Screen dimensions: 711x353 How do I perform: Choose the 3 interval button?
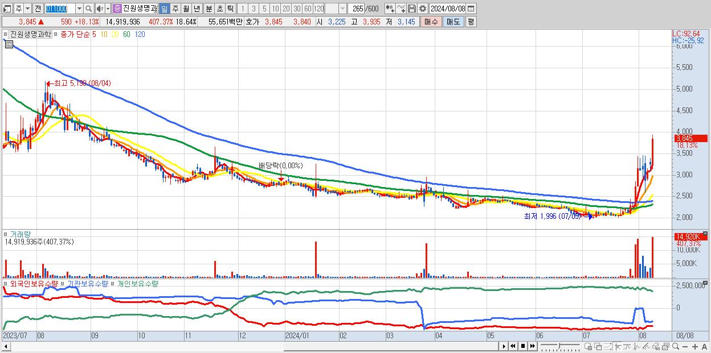point(254,9)
